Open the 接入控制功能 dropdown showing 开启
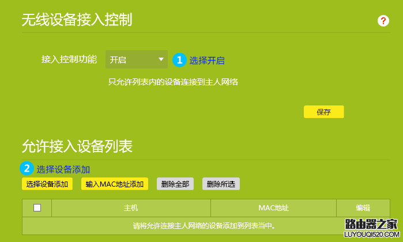The image size is (403, 242). pos(137,59)
